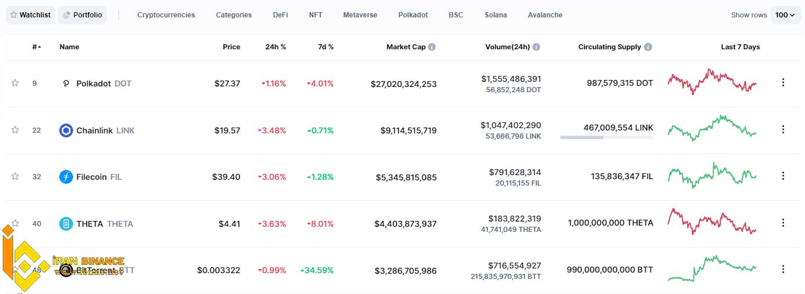Click Circulating Supply info icon
This screenshot has width=805, height=294.
[648, 47]
